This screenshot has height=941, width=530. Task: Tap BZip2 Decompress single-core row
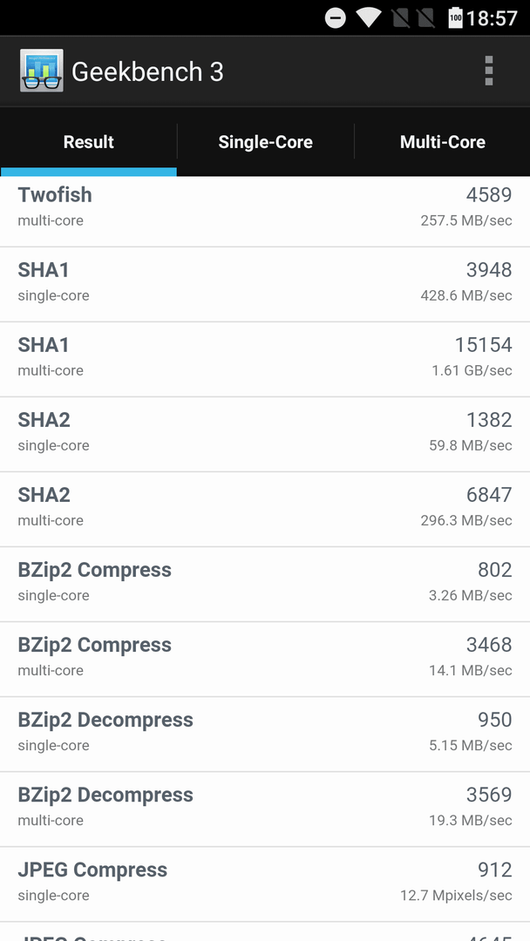pos(265,734)
